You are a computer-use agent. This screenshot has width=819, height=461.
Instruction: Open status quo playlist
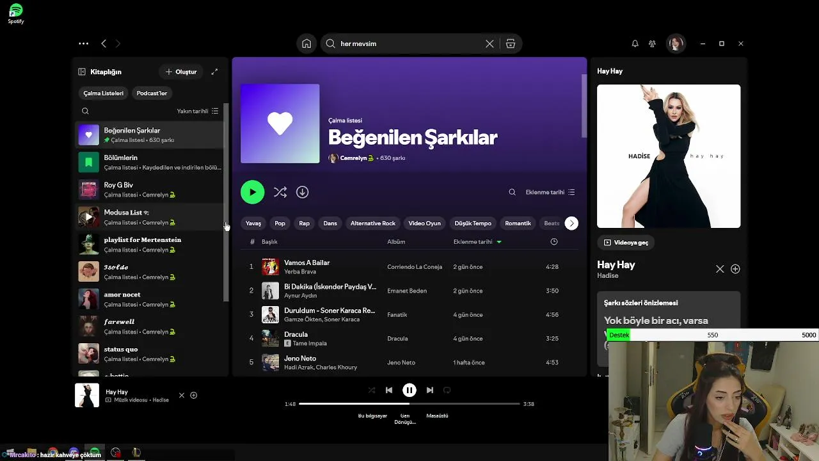coord(150,353)
